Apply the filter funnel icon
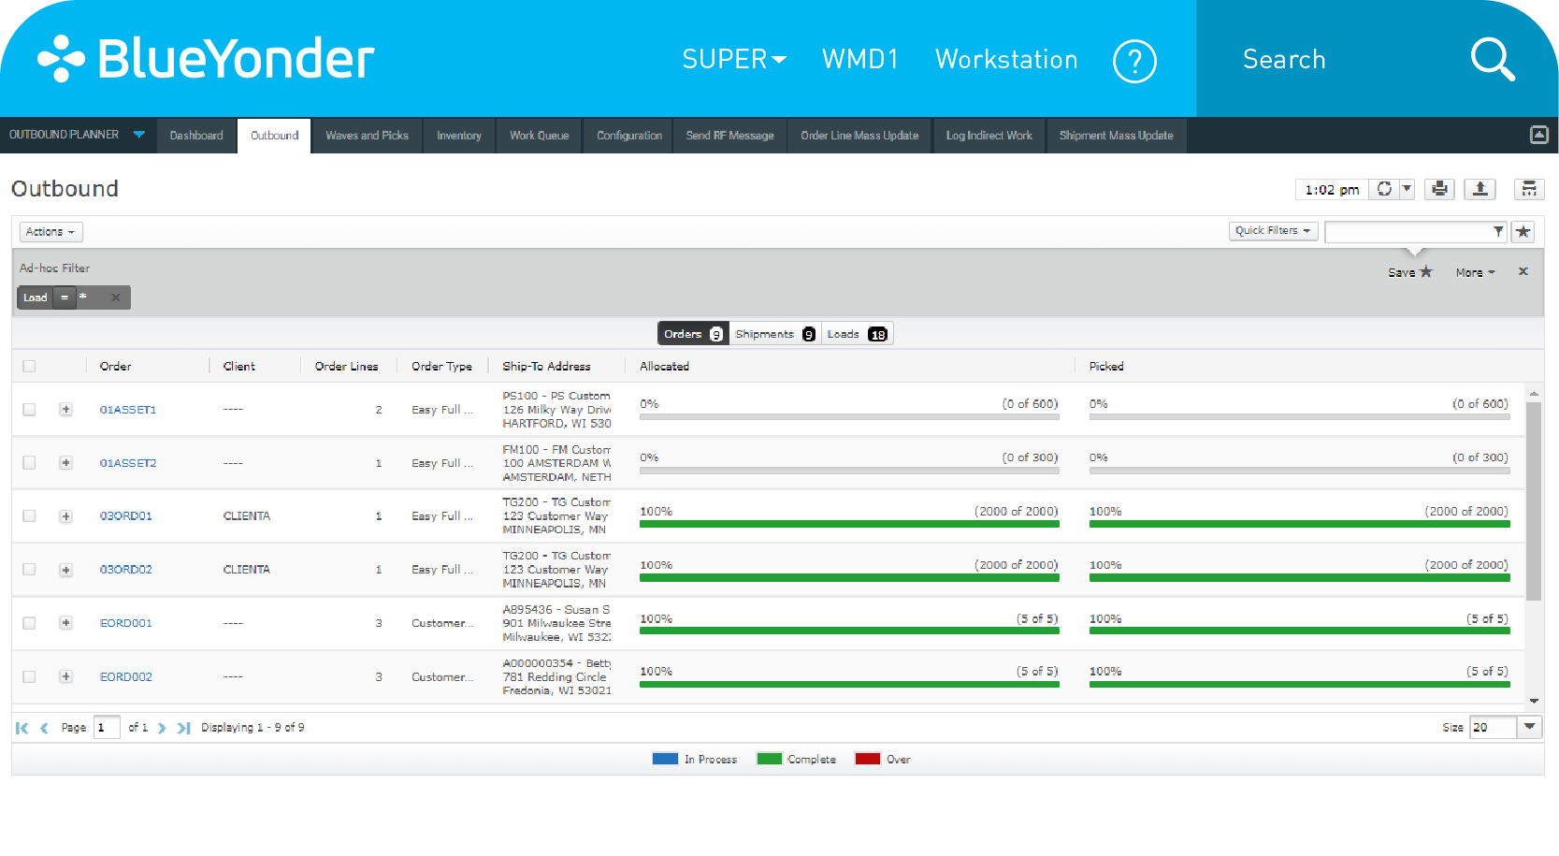Image resolution: width=1559 pixels, height=856 pixels. (x=1499, y=231)
